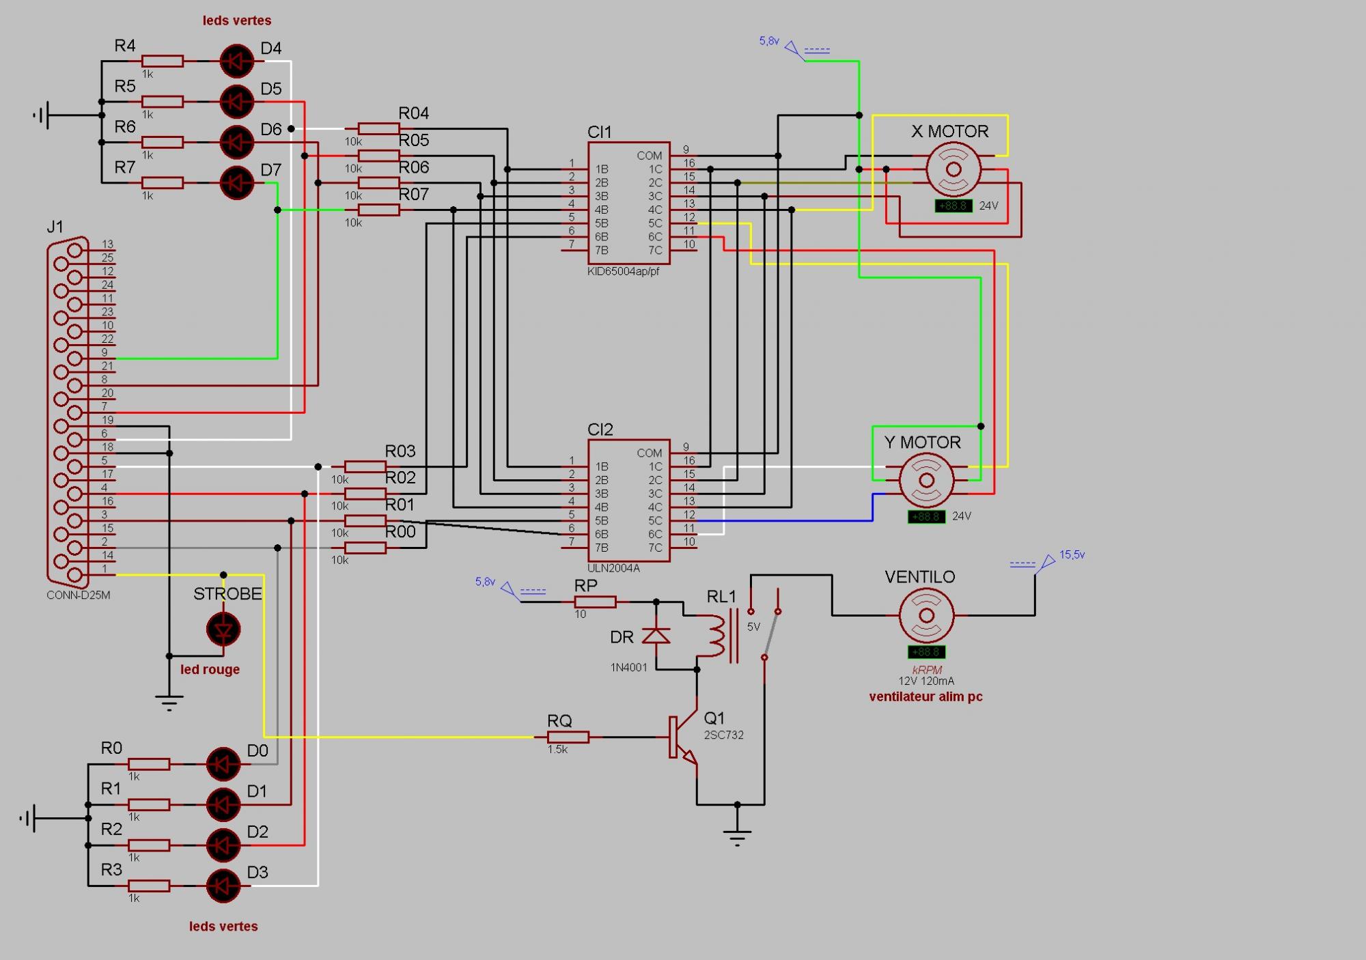Click the VENTILO fan motor symbol
The width and height of the screenshot is (1366, 960).
(926, 615)
